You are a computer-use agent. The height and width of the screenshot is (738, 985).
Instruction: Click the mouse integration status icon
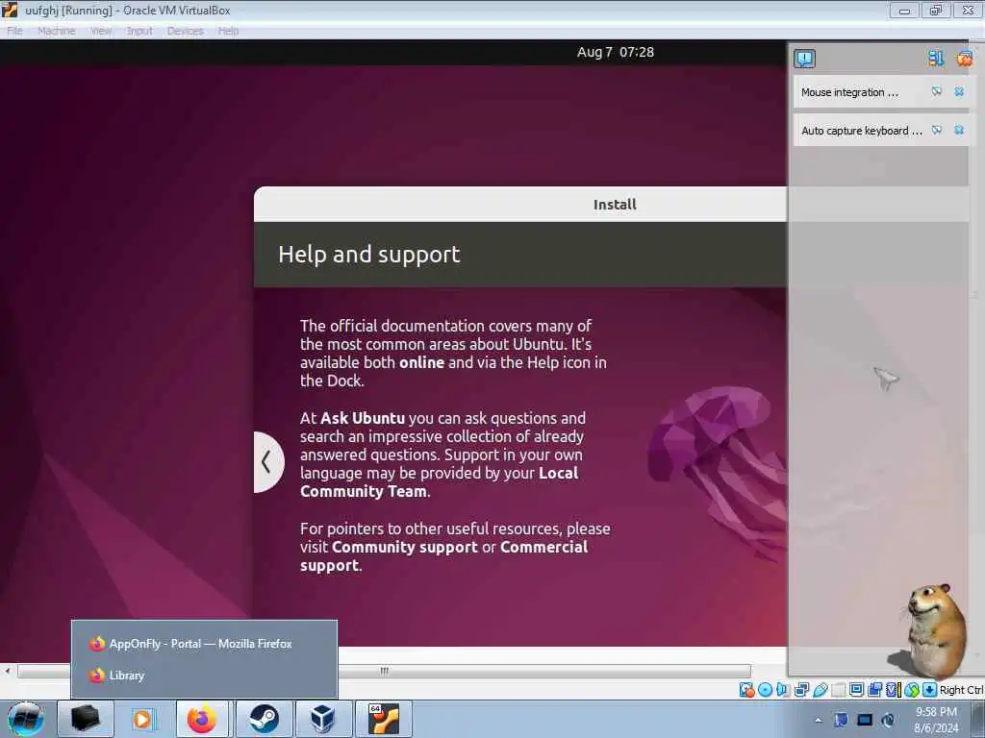pyautogui.click(x=912, y=690)
